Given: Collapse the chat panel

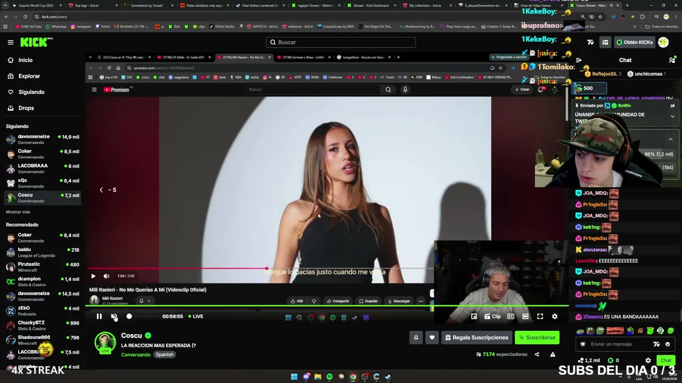Looking at the screenshot, I should tap(579, 60).
